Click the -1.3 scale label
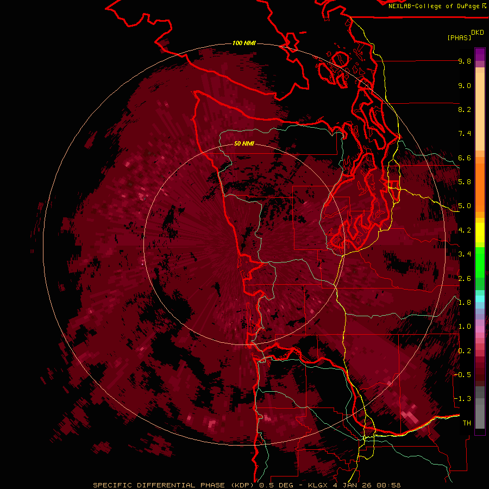The width and height of the screenshot is (489, 489). coord(462,399)
